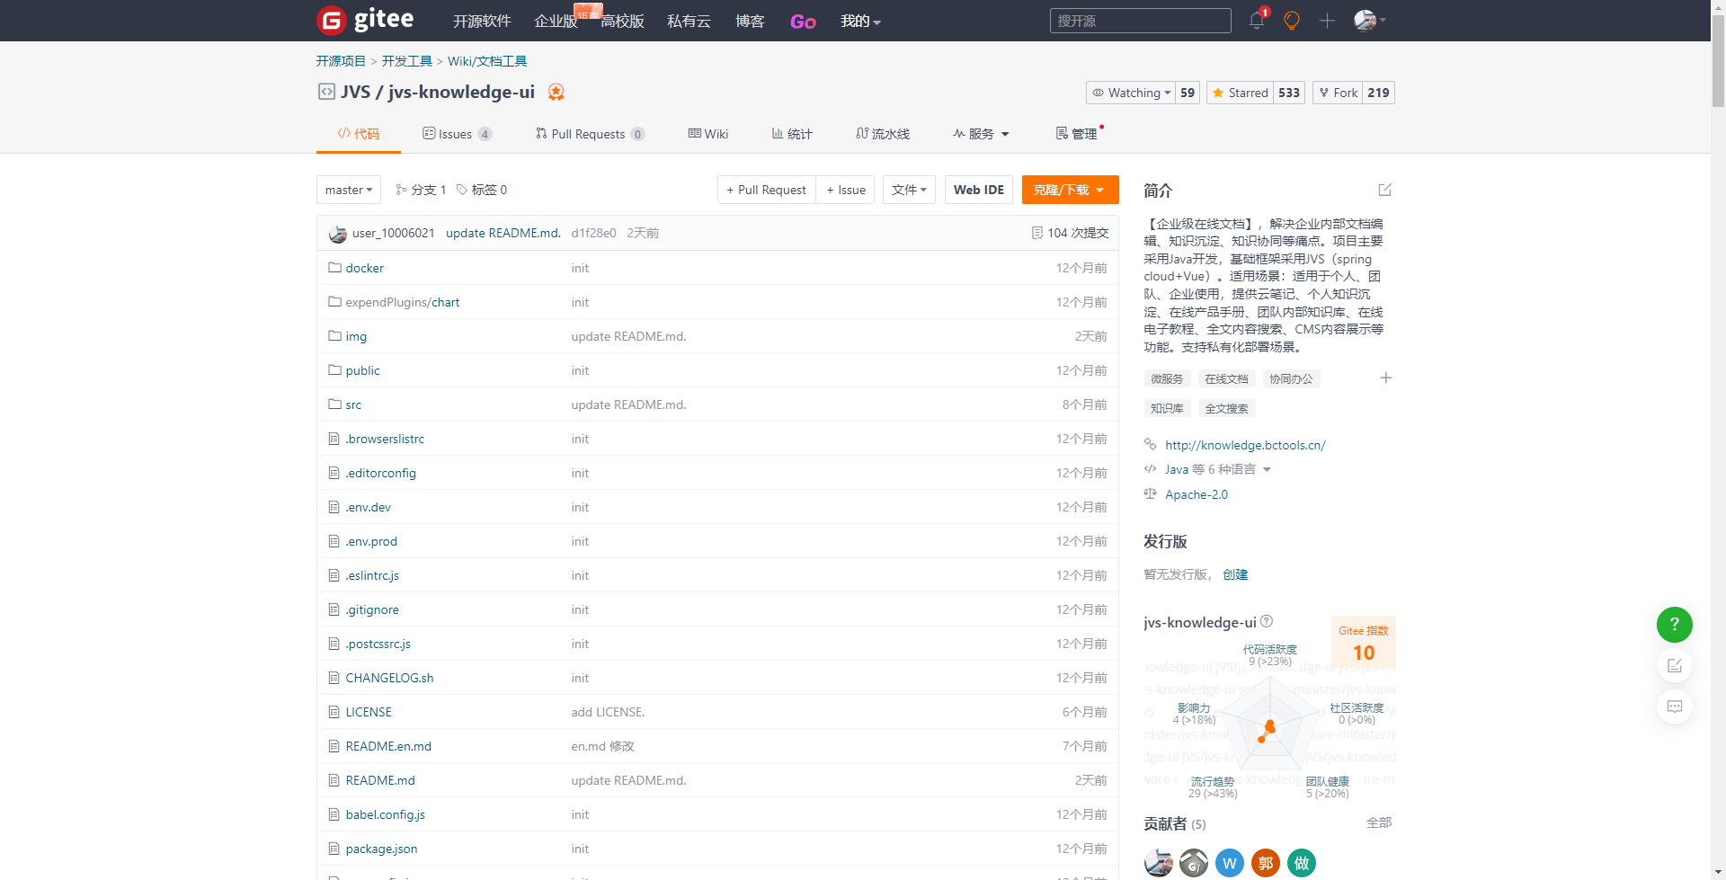Create a new Pull Request
The image size is (1726, 880).
[767, 190]
